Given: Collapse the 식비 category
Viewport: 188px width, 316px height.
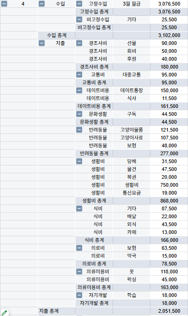Looking at the screenshot, I should [79, 209].
